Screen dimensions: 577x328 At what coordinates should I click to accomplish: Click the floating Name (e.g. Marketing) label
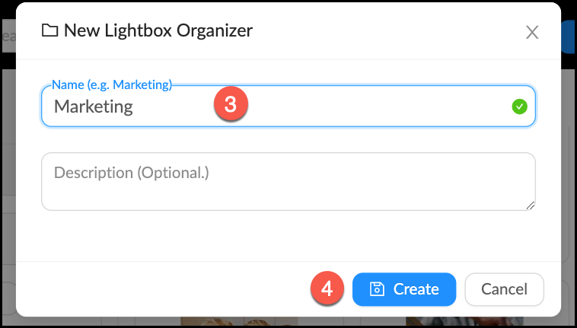click(112, 84)
